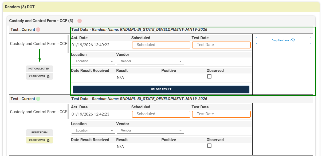Image resolution: width=322 pixels, height=156 pixels.
Task: Click Test Date field in the 12:42:23 test
Action: point(221,114)
